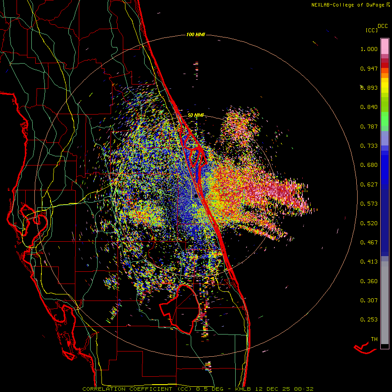Click the KMLB radar site identifier
Screen dimensions: 392x392
point(243,389)
